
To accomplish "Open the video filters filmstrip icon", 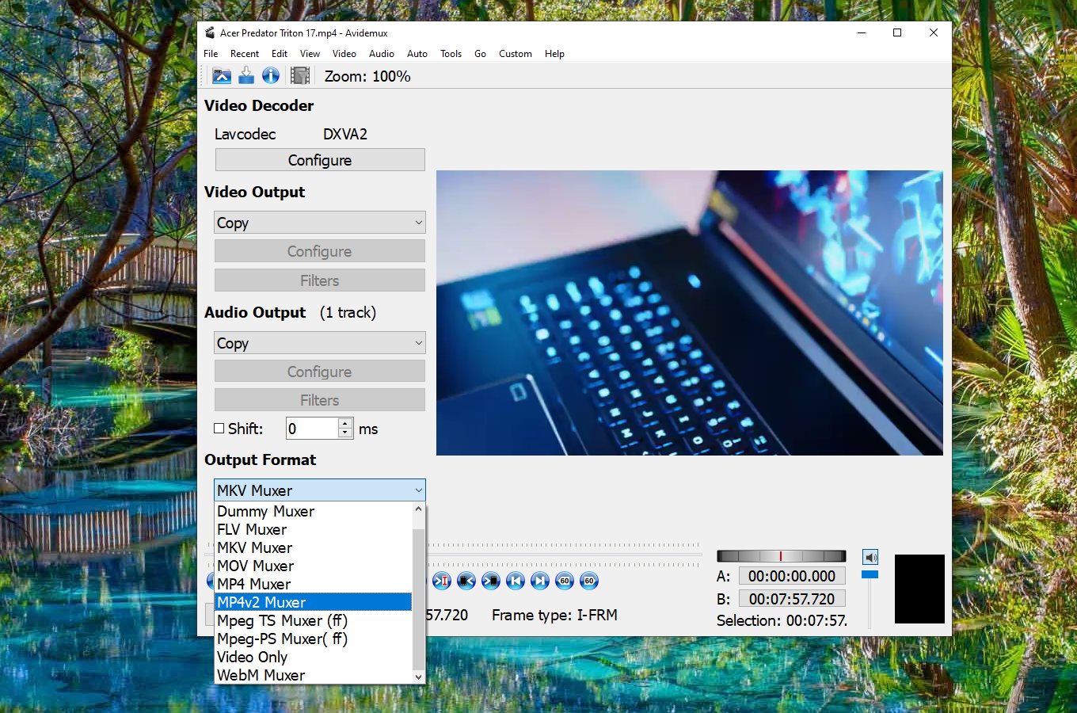I will (300, 76).
